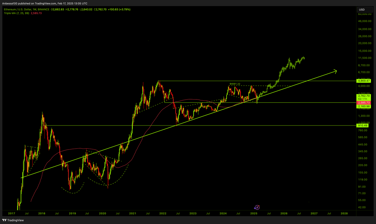Click the 2021 label on time axis
Viewport: 376px width, 224px height.
click(133, 213)
